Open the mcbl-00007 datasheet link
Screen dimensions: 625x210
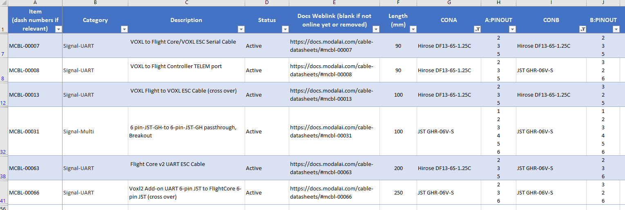point(332,46)
